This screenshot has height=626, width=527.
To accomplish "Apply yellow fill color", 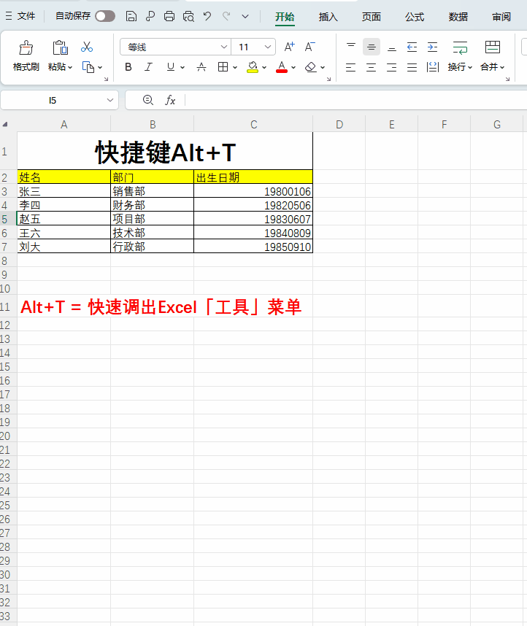I will (x=253, y=67).
